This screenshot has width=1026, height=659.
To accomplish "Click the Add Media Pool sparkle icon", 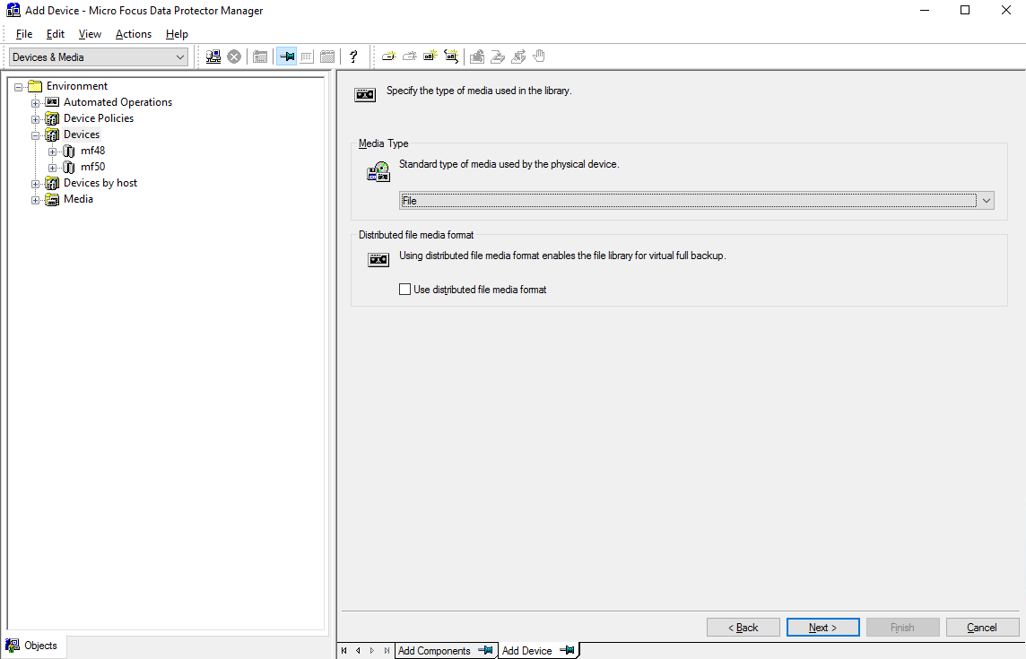I will point(430,56).
